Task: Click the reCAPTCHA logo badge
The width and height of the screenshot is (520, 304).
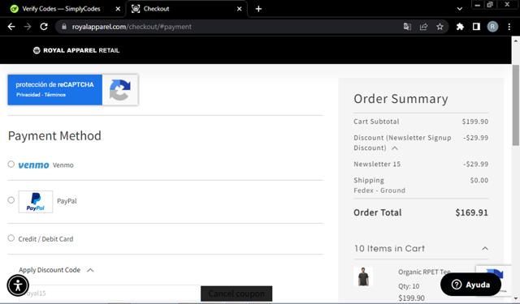Action: 120,90
